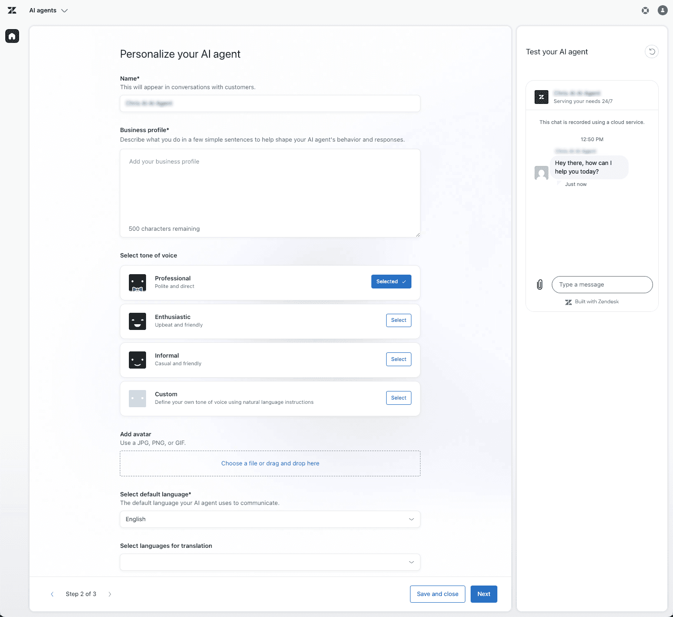This screenshot has height=617, width=673.
Task: Go to next step with right chevron
Action: (x=110, y=594)
